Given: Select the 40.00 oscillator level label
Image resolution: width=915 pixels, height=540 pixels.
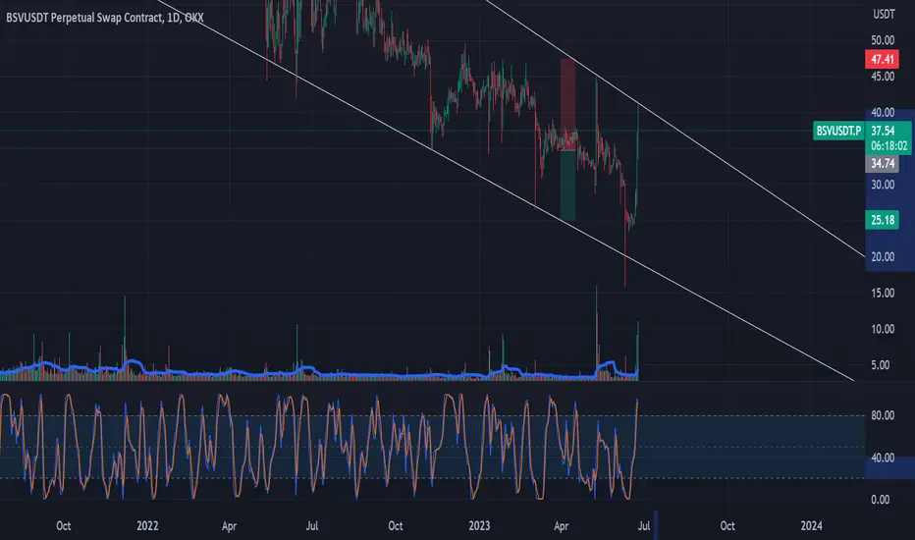Looking at the screenshot, I should click(883, 459).
